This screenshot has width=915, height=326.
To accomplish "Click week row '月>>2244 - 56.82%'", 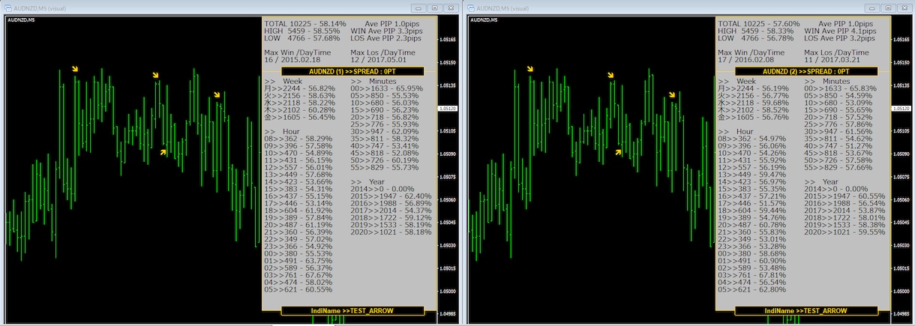I will (299, 88).
